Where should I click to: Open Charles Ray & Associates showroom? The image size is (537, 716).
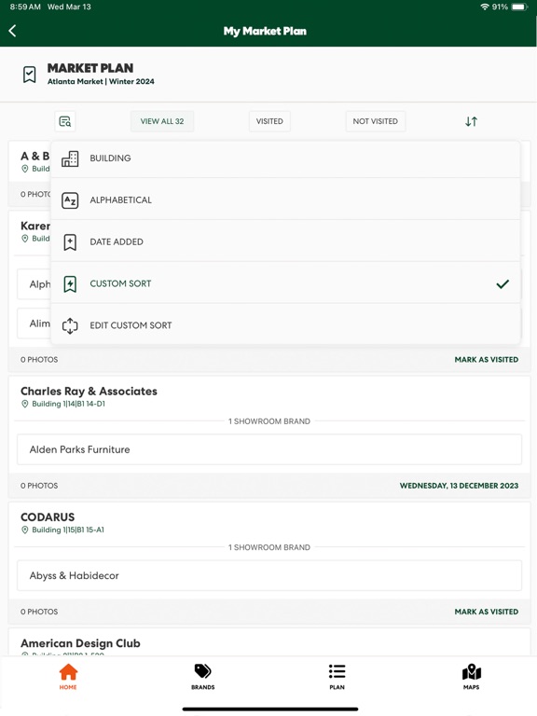[x=89, y=392]
